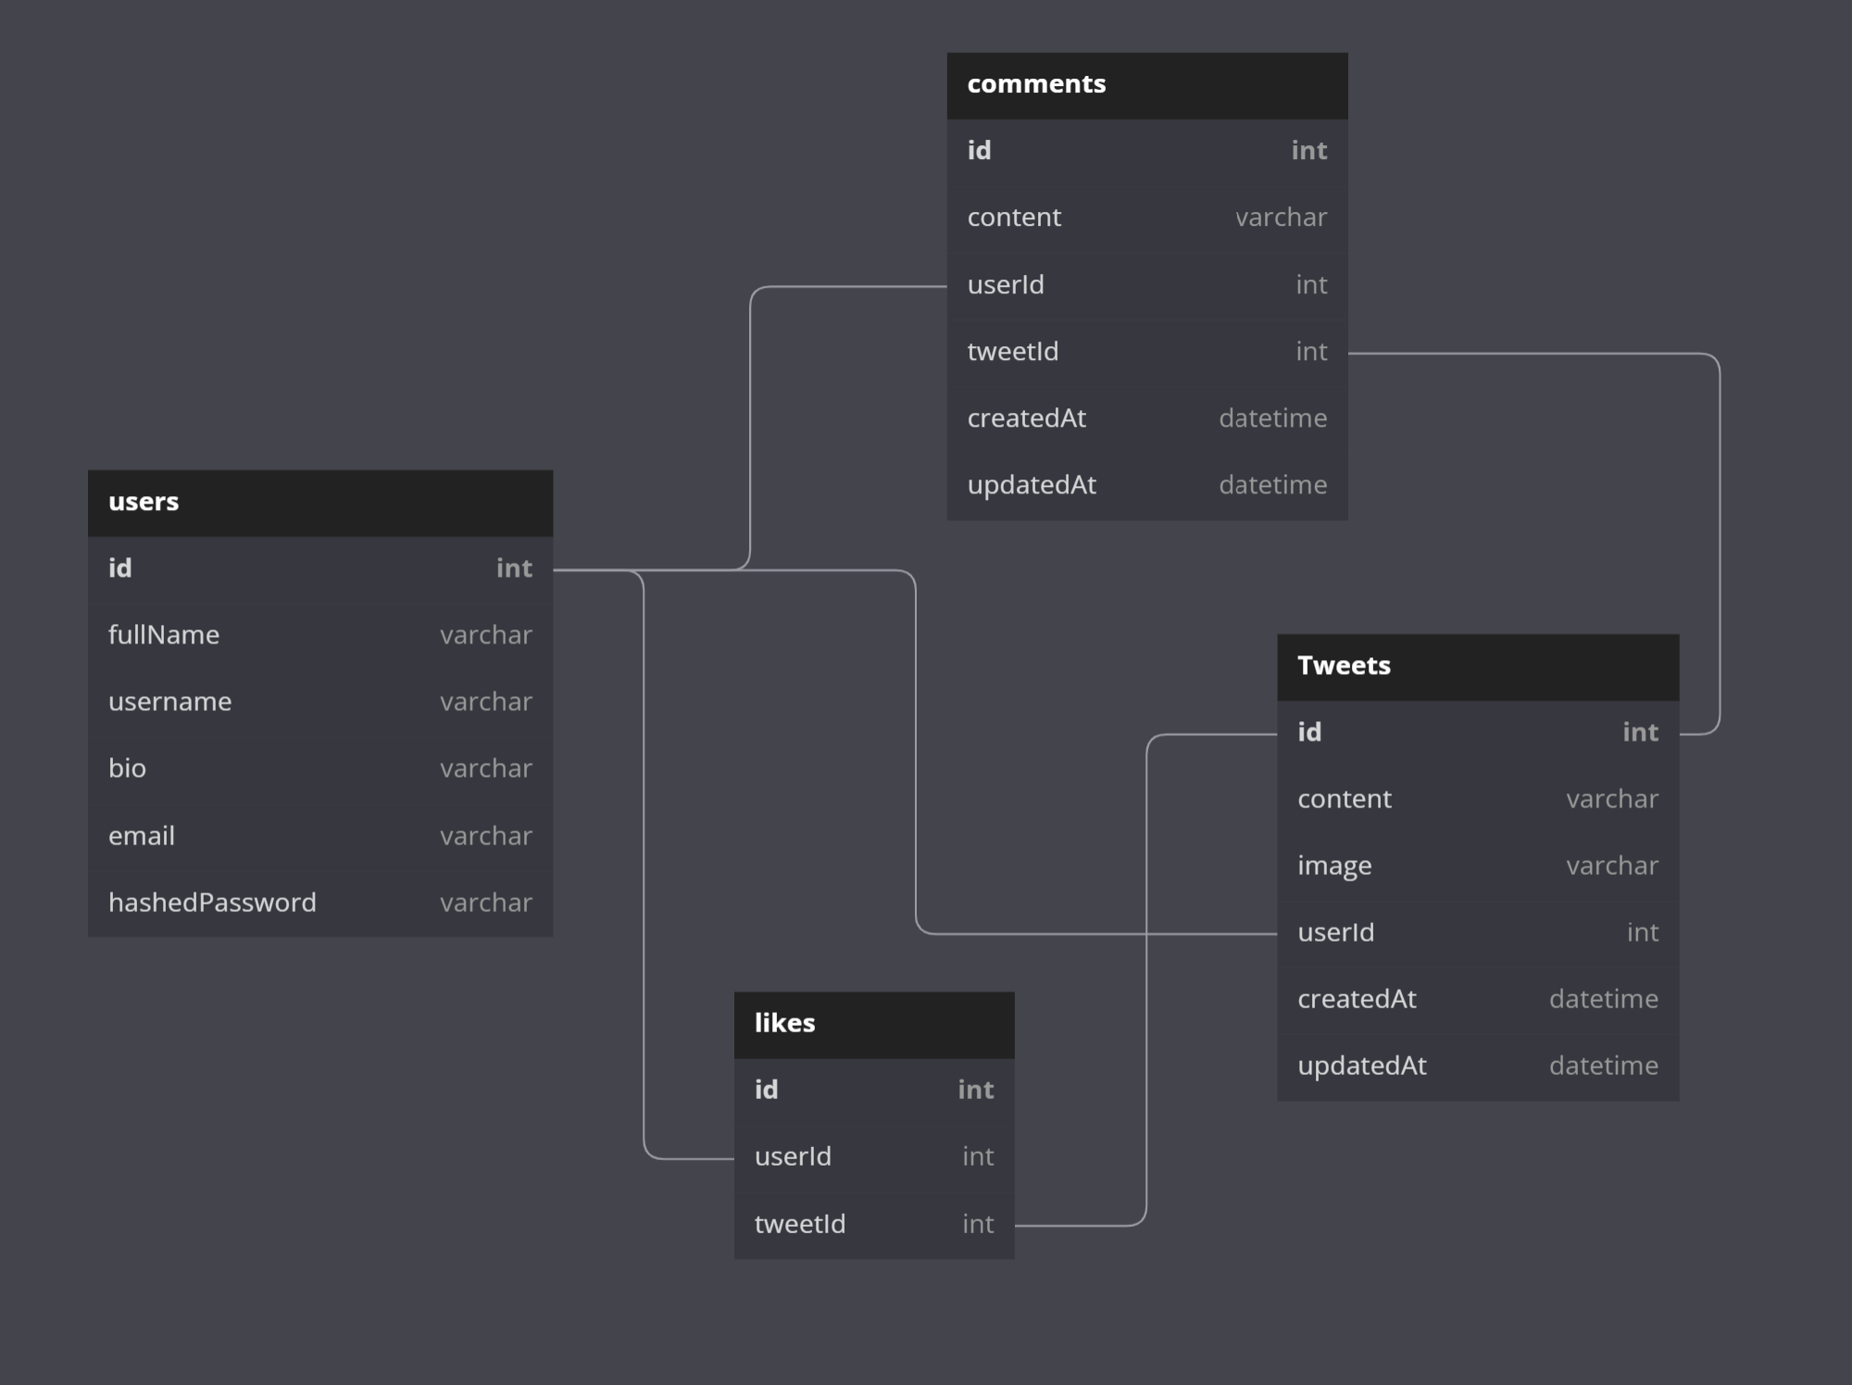Click the username row in users table
Image resolution: width=1852 pixels, height=1385 pixels.
point(320,703)
